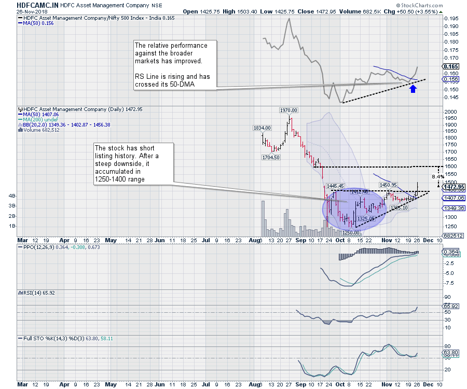467x389 pixels.
Task: Click the blue up arrow on RS line
Action: click(x=413, y=88)
